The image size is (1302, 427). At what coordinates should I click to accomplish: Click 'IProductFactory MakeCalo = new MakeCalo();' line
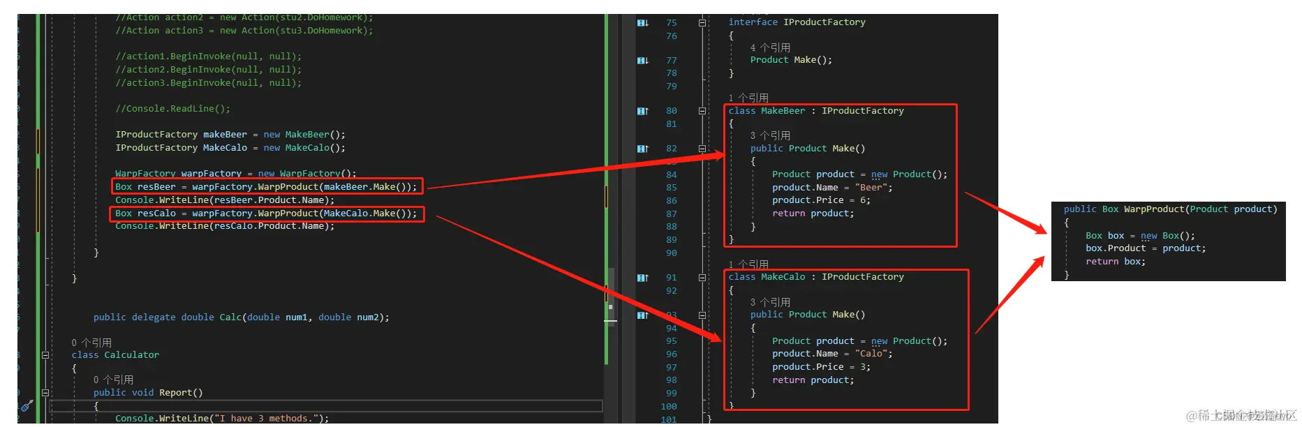tap(230, 148)
